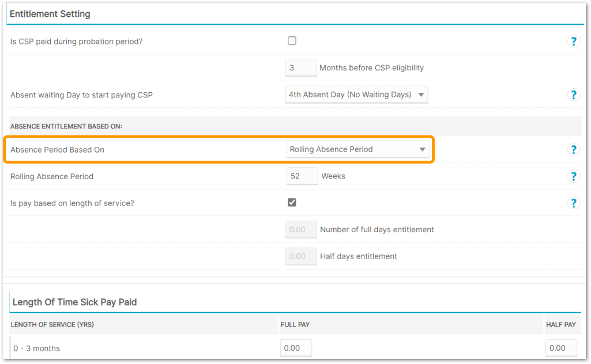Click Months before CSP eligibility field
591x364 pixels.
click(301, 68)
